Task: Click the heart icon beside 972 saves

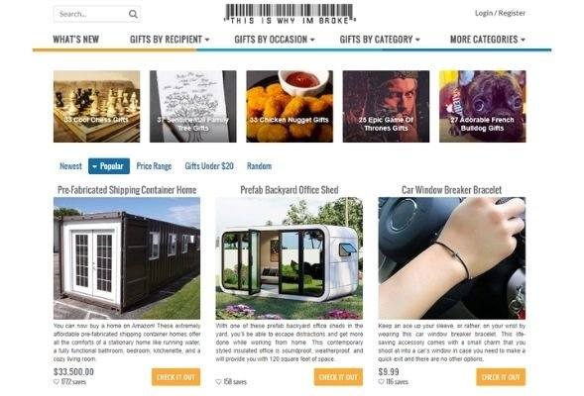Action: click(57, 382)
